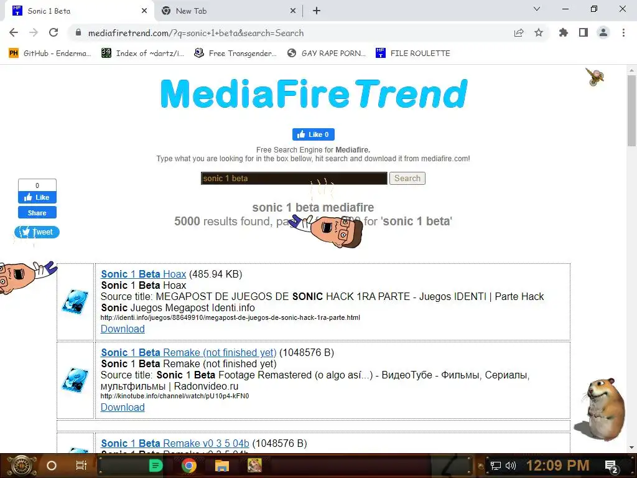The image size is (637, 478).
Task: Switch to the New Tab tab
Action: click(228, 11)
